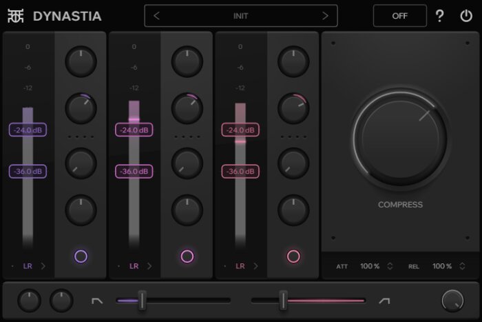
Task: Expand middle band LR channel arrow
Action: [149, 266]
